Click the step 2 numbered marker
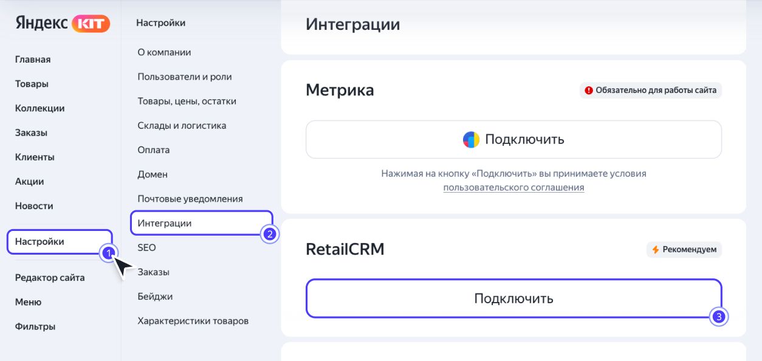Viewport: 762px width, 361px height. (x=269, y=233)
